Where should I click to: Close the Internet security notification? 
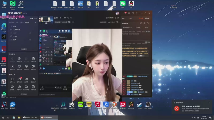[x=209, y=103]
